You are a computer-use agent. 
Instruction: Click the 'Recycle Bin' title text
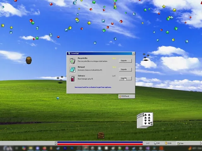click(x=82, y=58)
